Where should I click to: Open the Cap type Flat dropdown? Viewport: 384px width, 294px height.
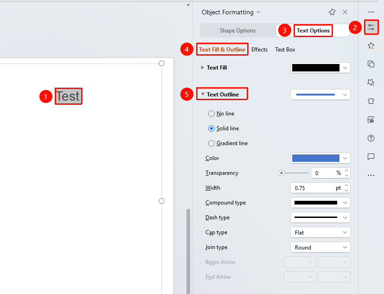[x=320, y=232]
